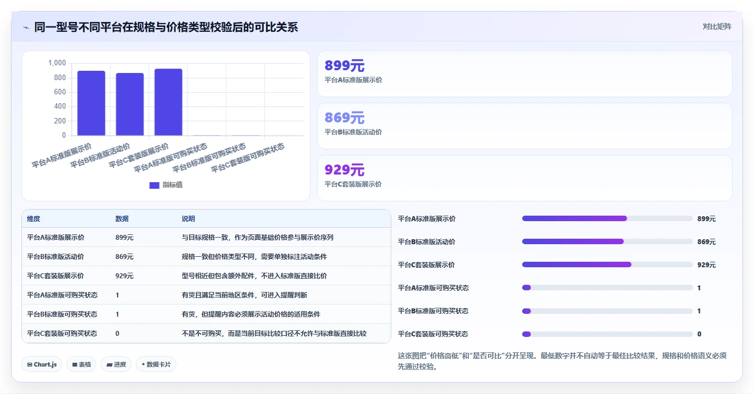Select table row 平台C套装版可购买状态
Screen dimensions: 754x394
pos(206,334)
